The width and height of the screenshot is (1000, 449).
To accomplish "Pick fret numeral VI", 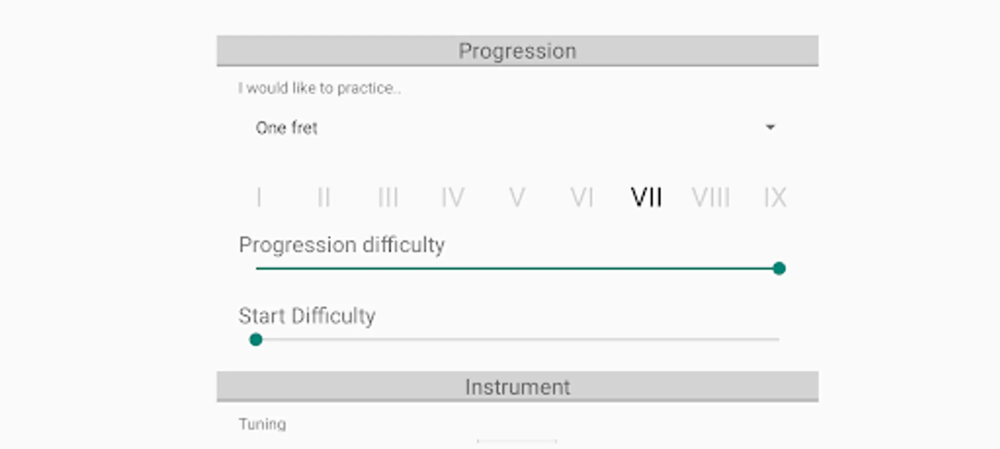I will pos(582,198).
